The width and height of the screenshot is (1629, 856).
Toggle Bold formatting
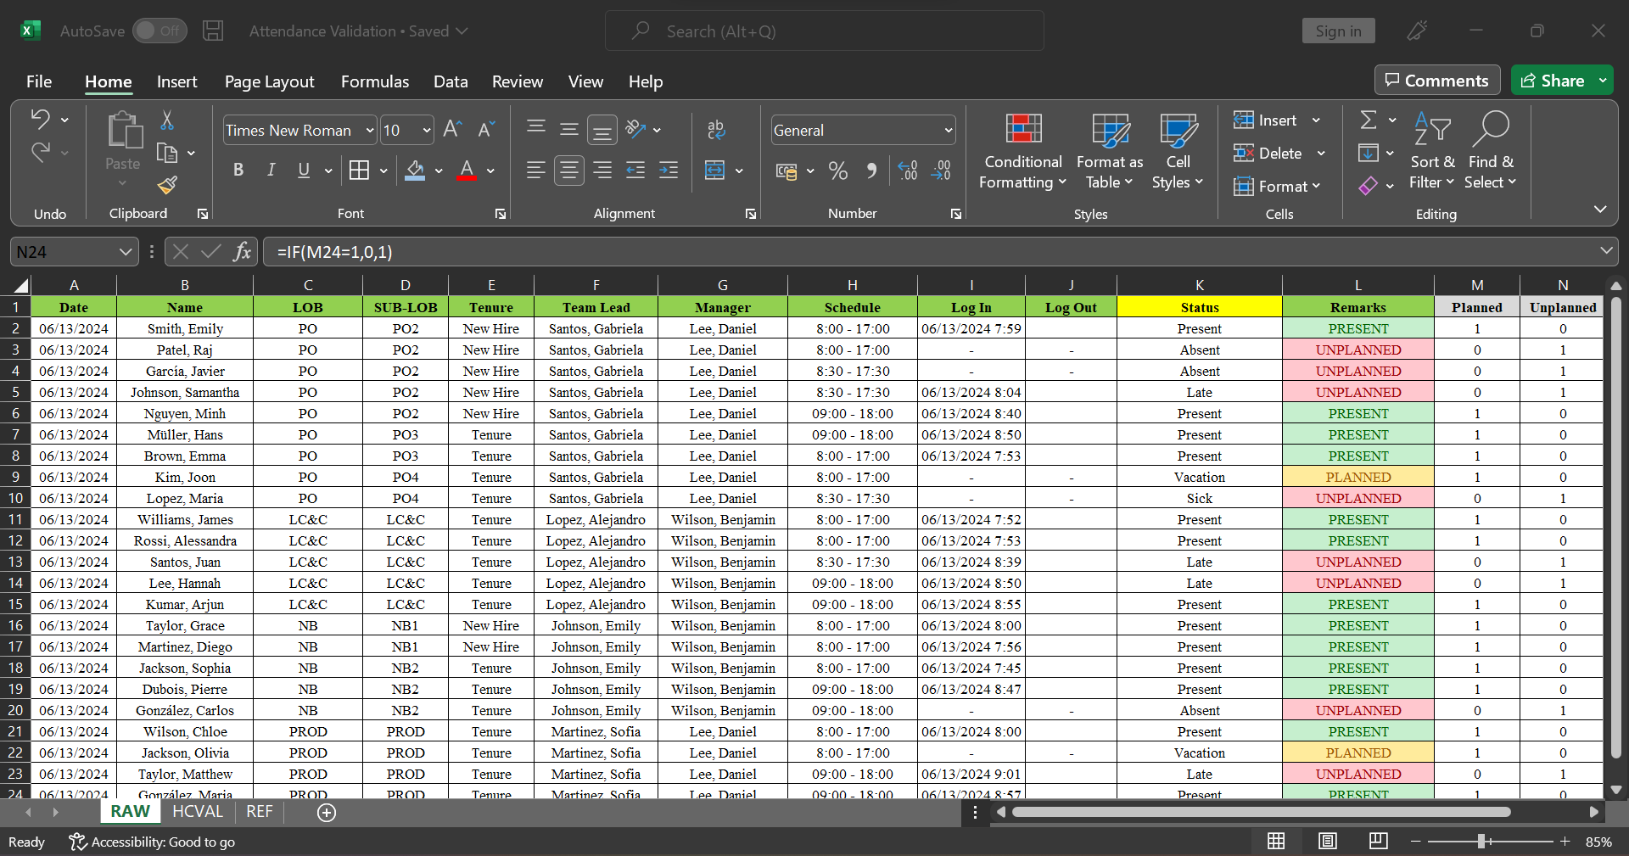coord(238,171)
